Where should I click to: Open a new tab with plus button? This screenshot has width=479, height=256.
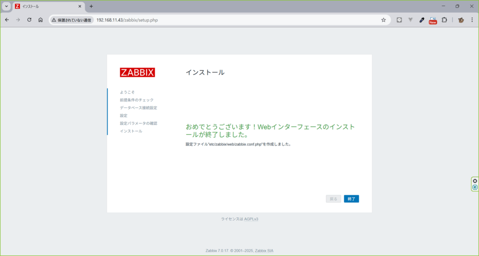(x=91, y=6)
